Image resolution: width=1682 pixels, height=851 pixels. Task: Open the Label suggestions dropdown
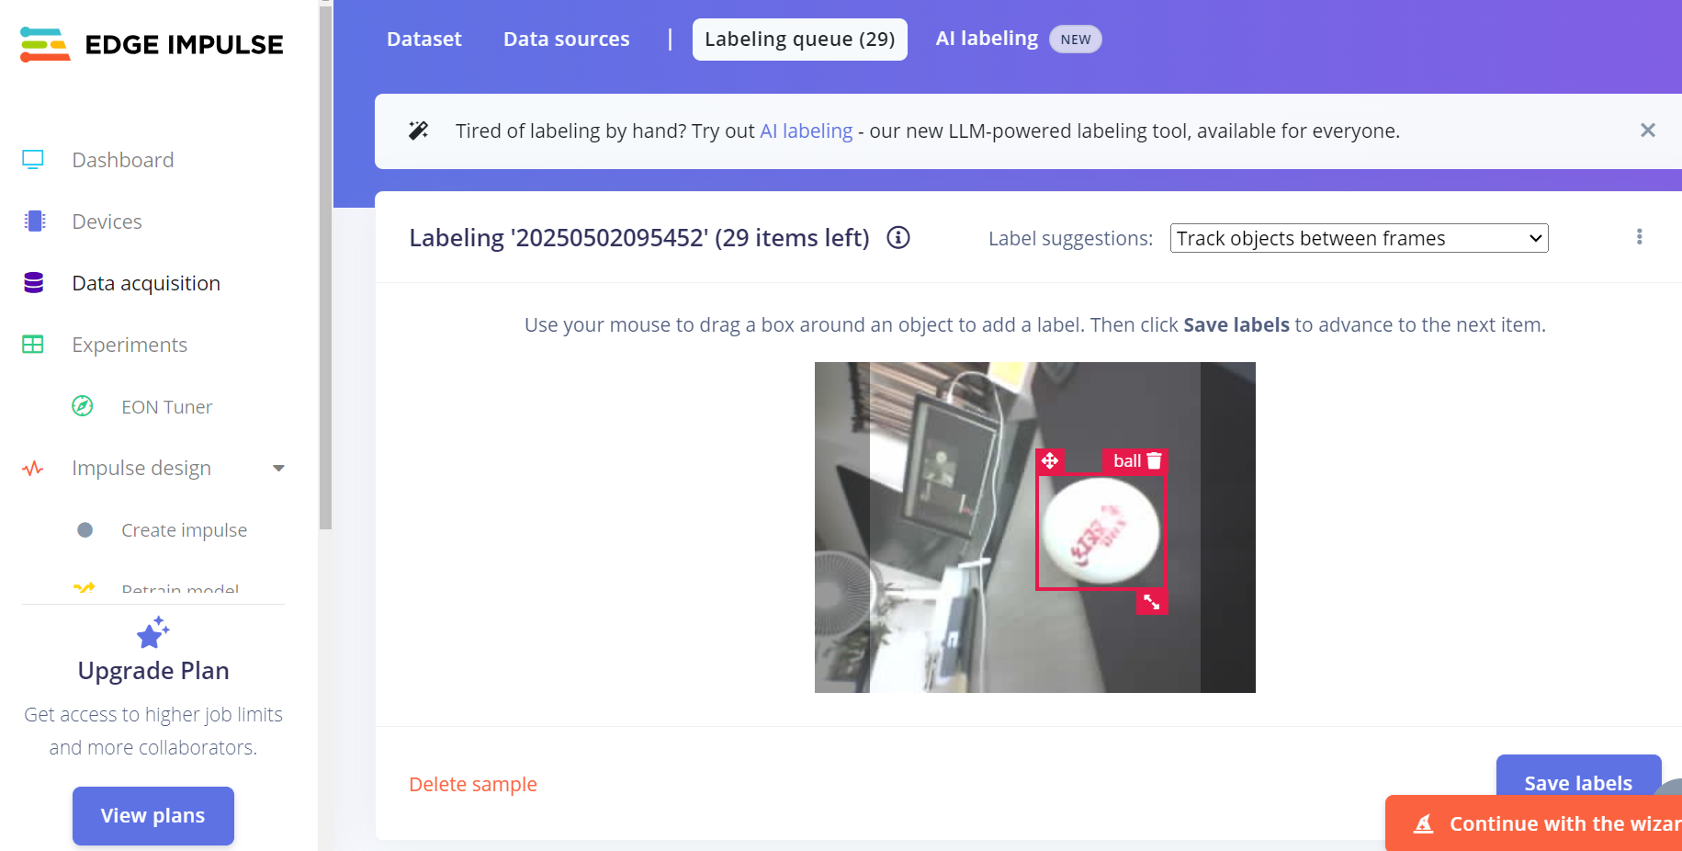pos(1359,238)
